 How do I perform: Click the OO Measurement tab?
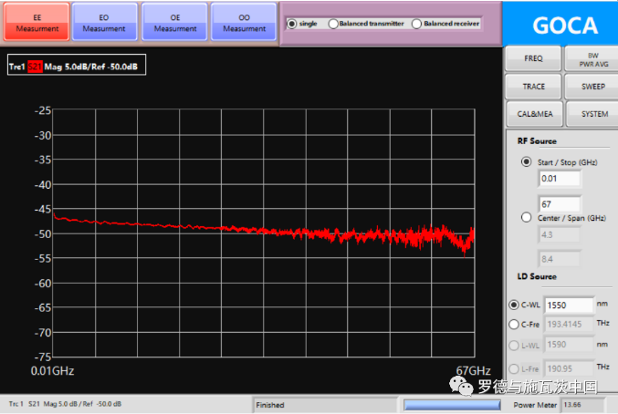click(244, 23)
